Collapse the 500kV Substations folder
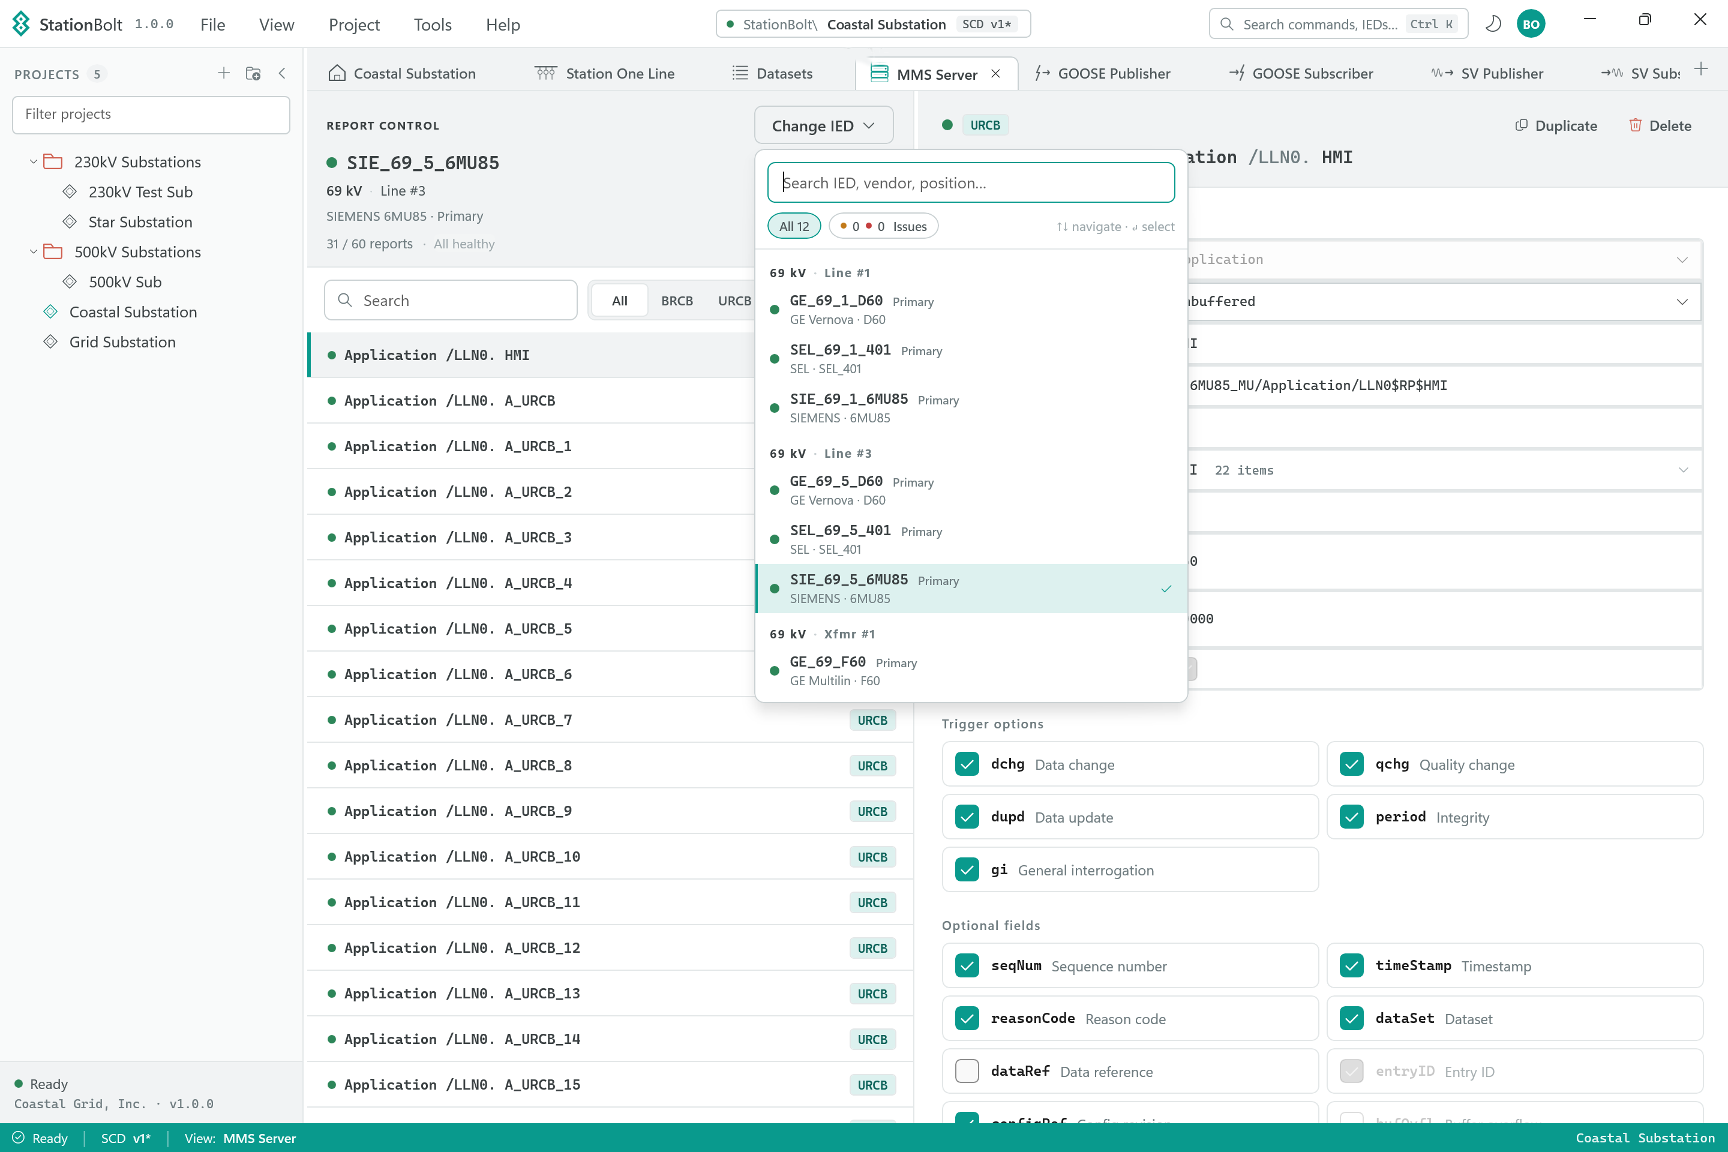 33,252
